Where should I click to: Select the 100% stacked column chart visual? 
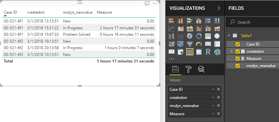[x=217, y=20]
